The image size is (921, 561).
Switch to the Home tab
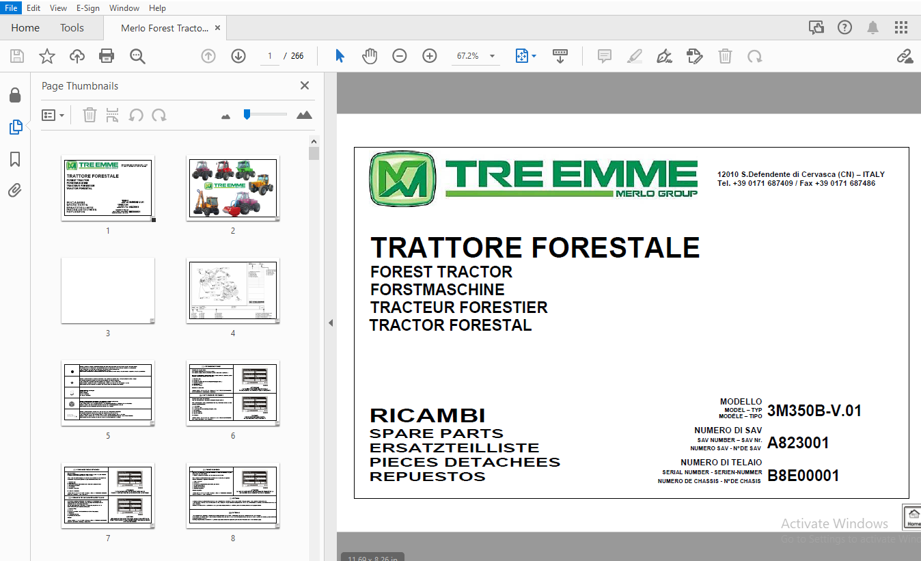point(25,28)
